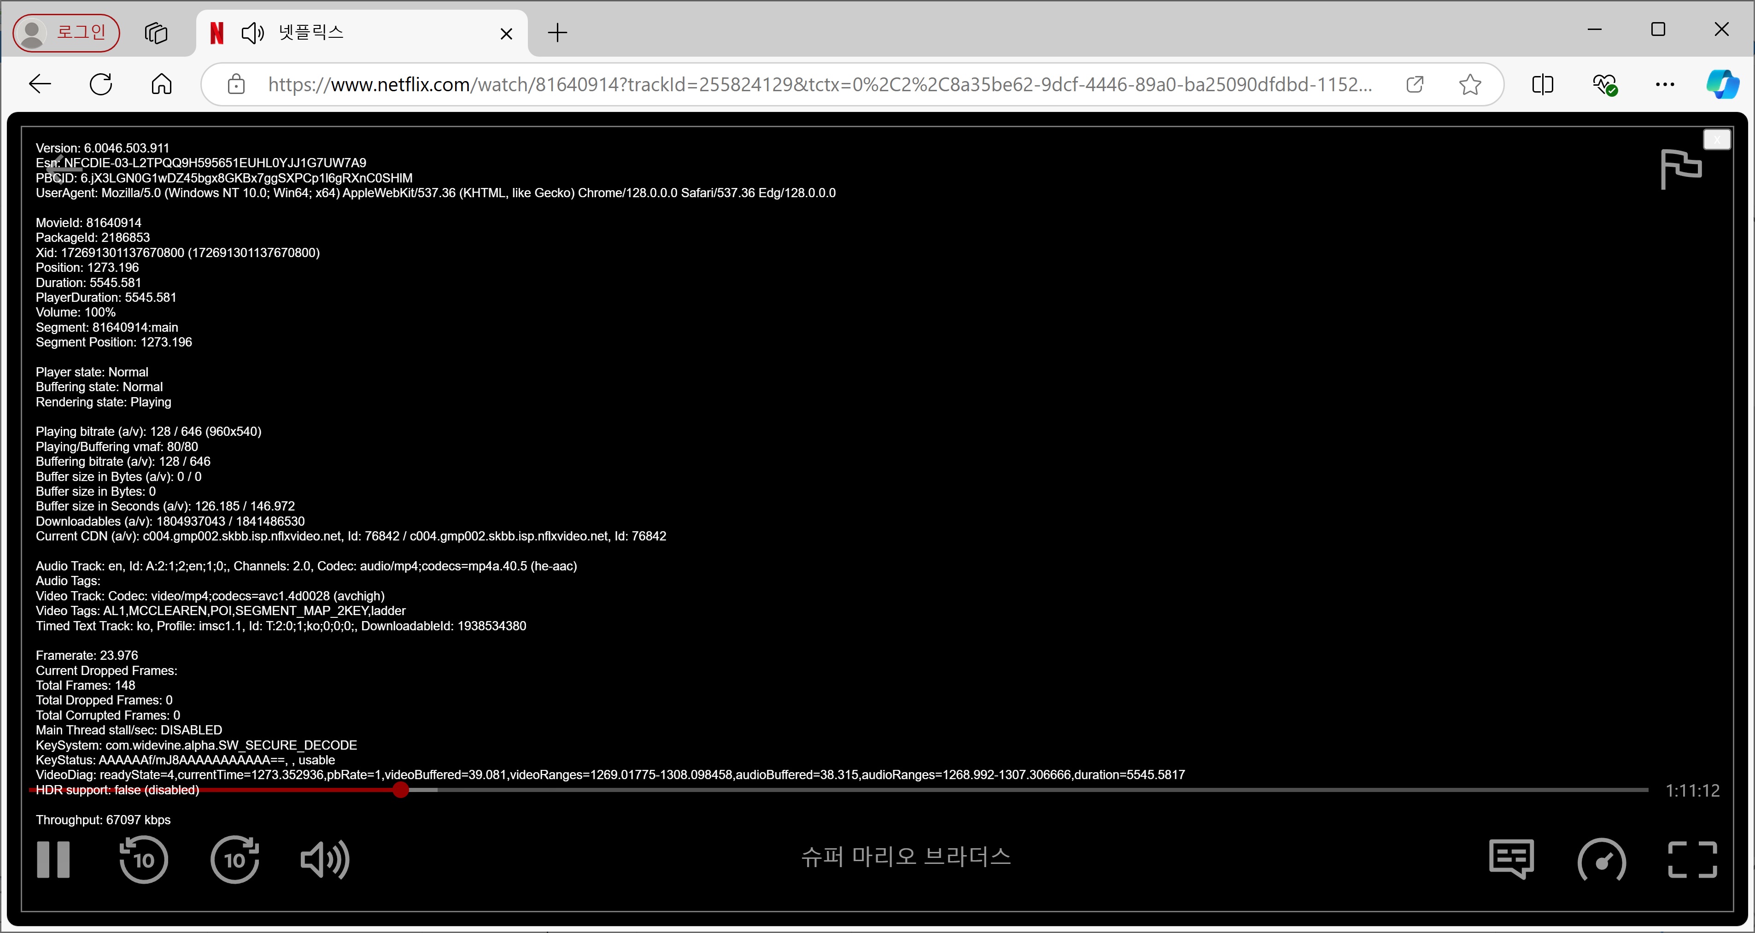Image resolution: width=1755 pixels, height=933 pixels.
Task: Click the Timed Text Track: ko line
Action: coord(281,626)
